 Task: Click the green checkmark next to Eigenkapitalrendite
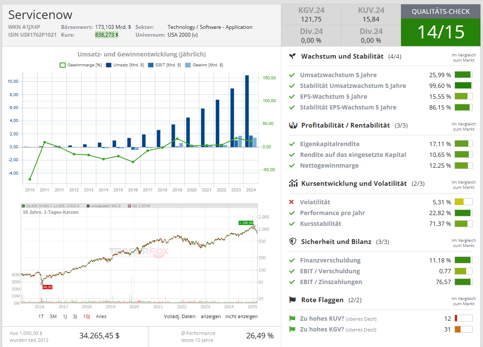[292, 144]
